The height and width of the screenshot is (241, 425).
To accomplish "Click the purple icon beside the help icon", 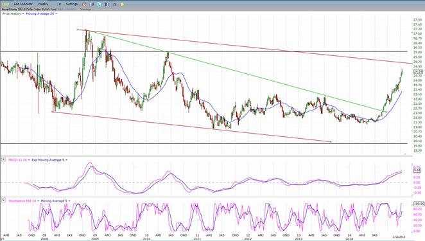I will [92, 4].
